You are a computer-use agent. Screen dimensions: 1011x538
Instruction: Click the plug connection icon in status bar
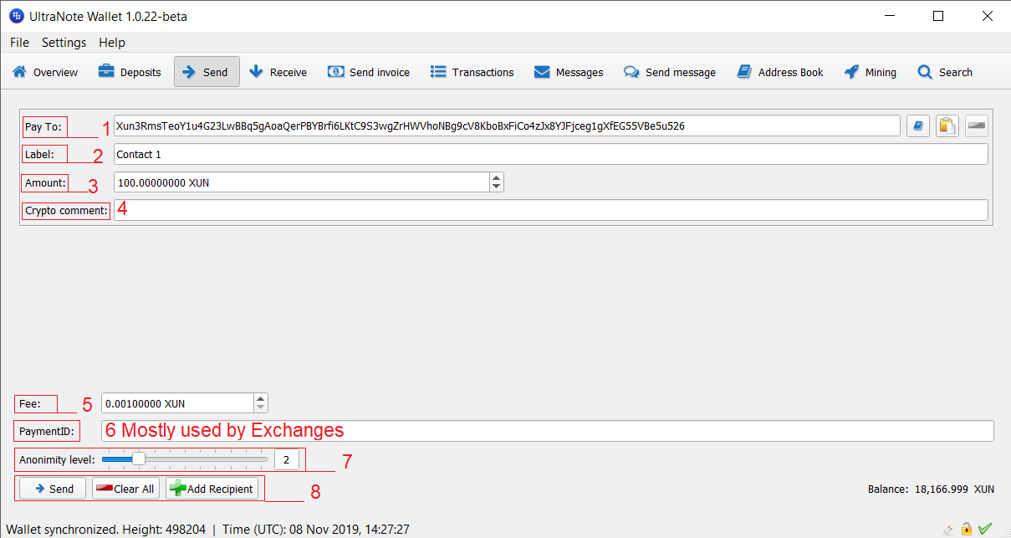(947, 529)
